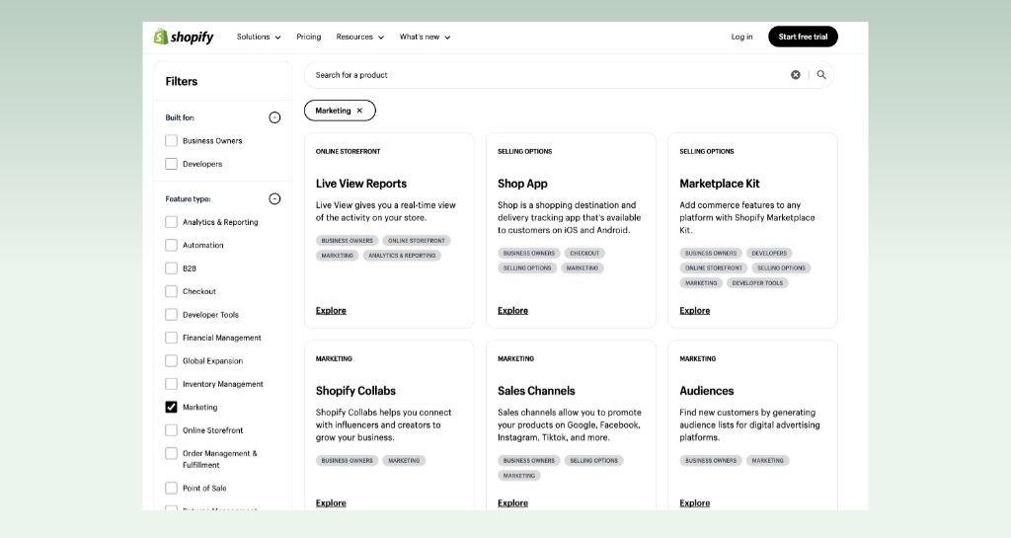This screenshot has width=1011, height=538.
Task: Enable Online Storefront filter checkbox
Action: pos(171,430)
